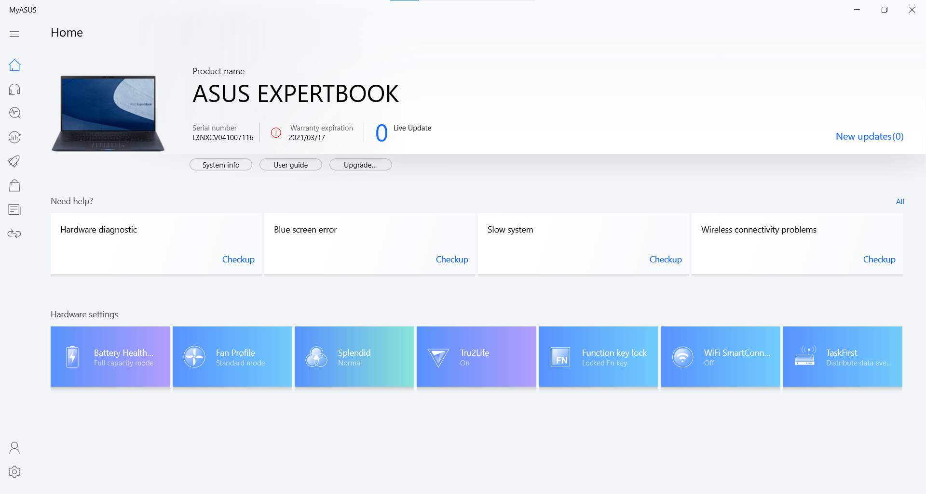Screen dimensions: 926x494
Task: Open the rocket icon in the sidebar
Action: pyautogui.click(x=14, y=161)
